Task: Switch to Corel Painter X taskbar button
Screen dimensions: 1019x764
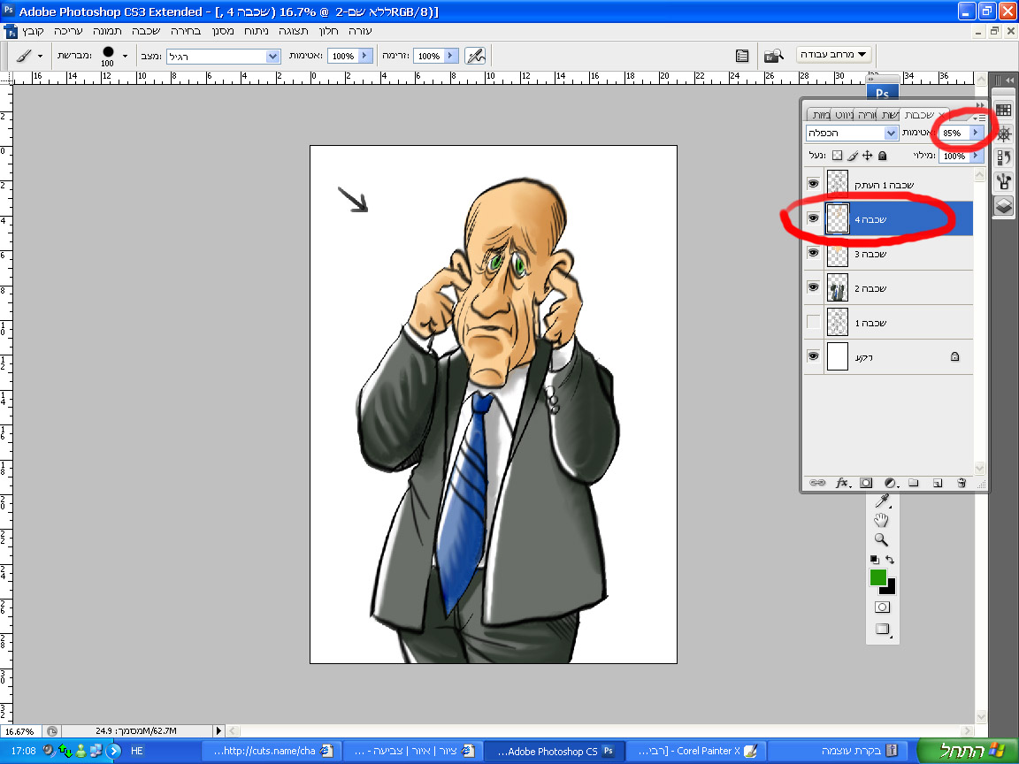Action: coord(695,751)
